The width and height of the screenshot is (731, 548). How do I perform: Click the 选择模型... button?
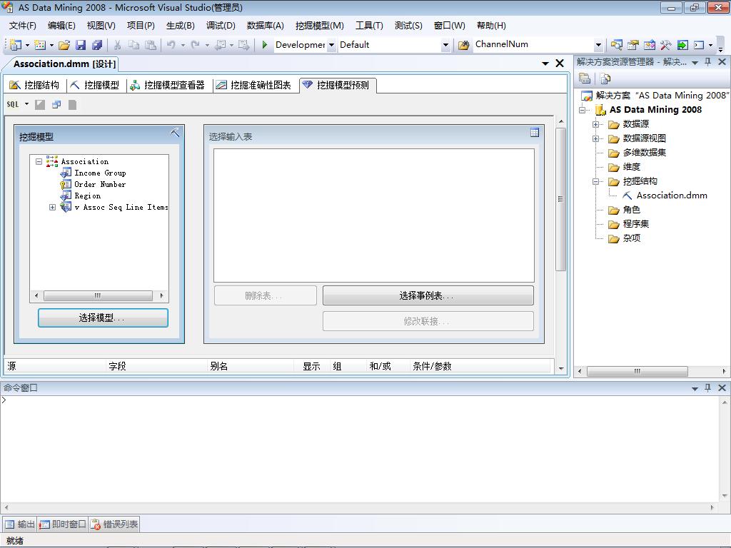(103, 318)
